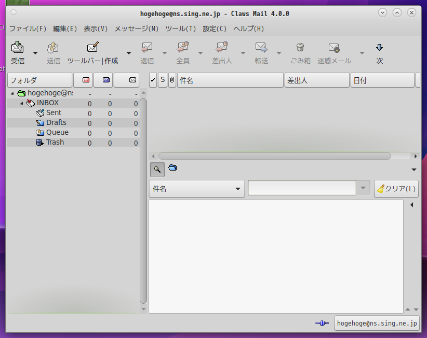Click the 受信 (receive mail) toolbar icon

18,47
